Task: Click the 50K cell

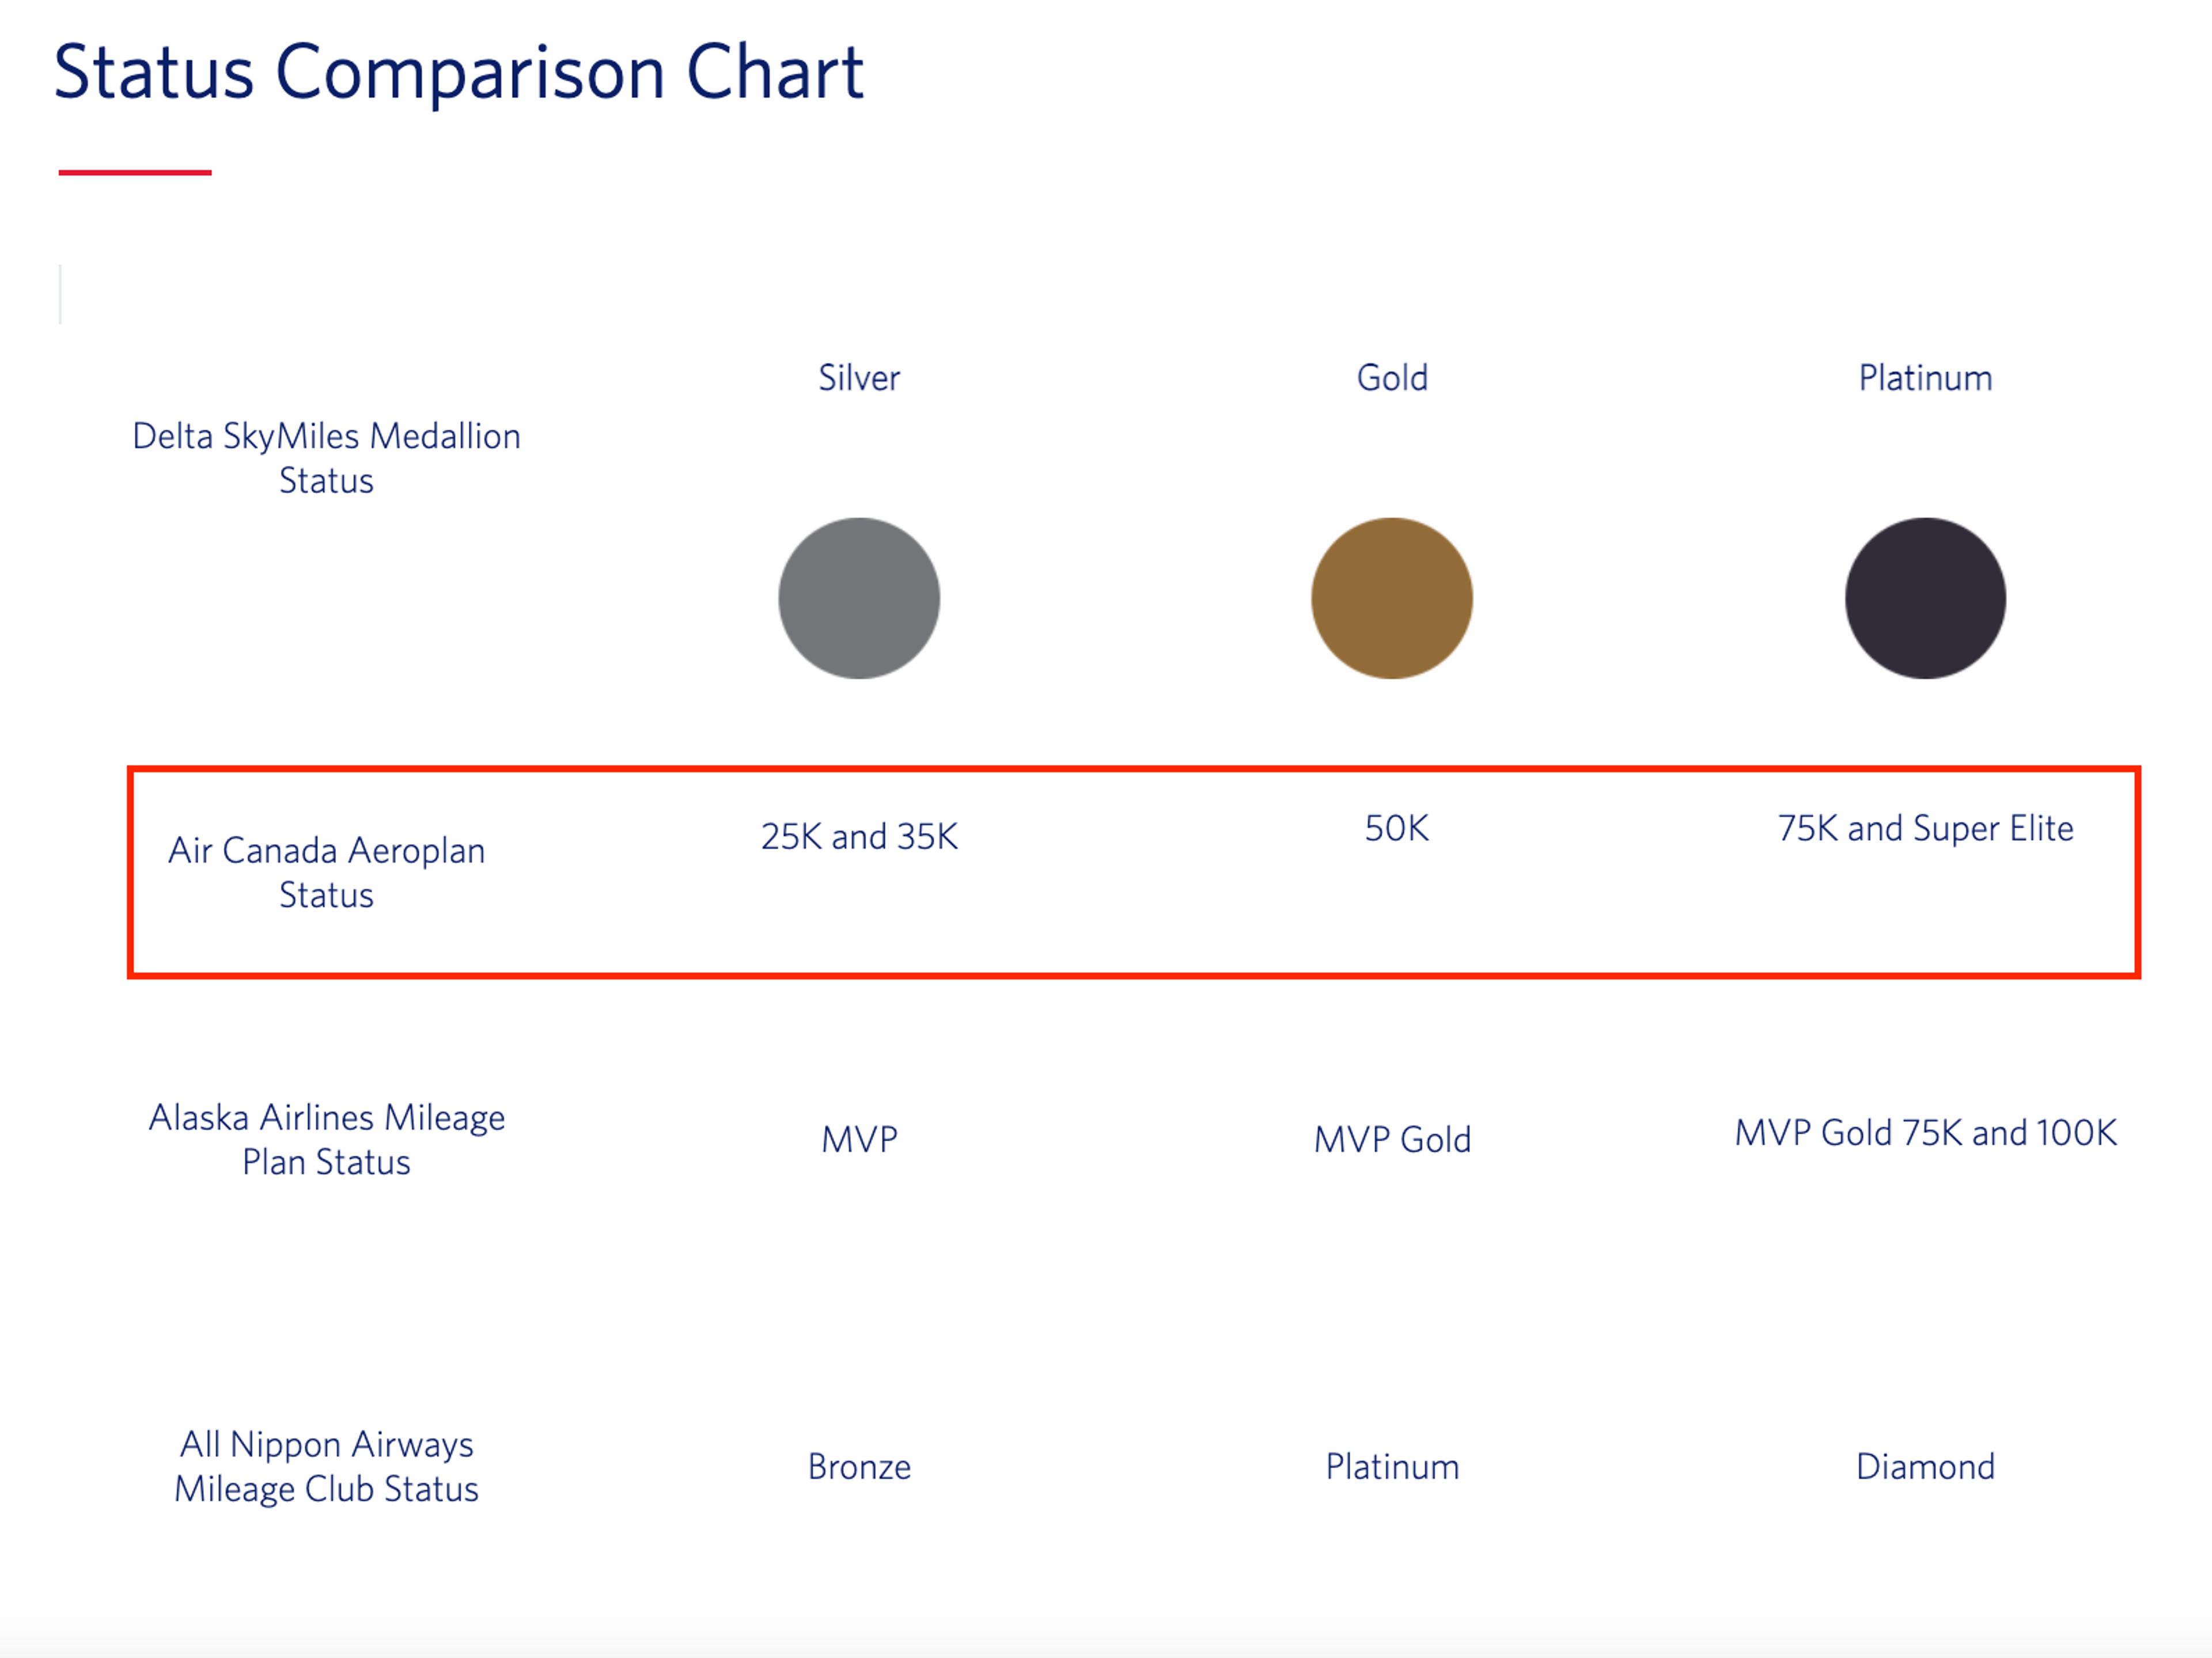Action: click(x=1397, y=828)
